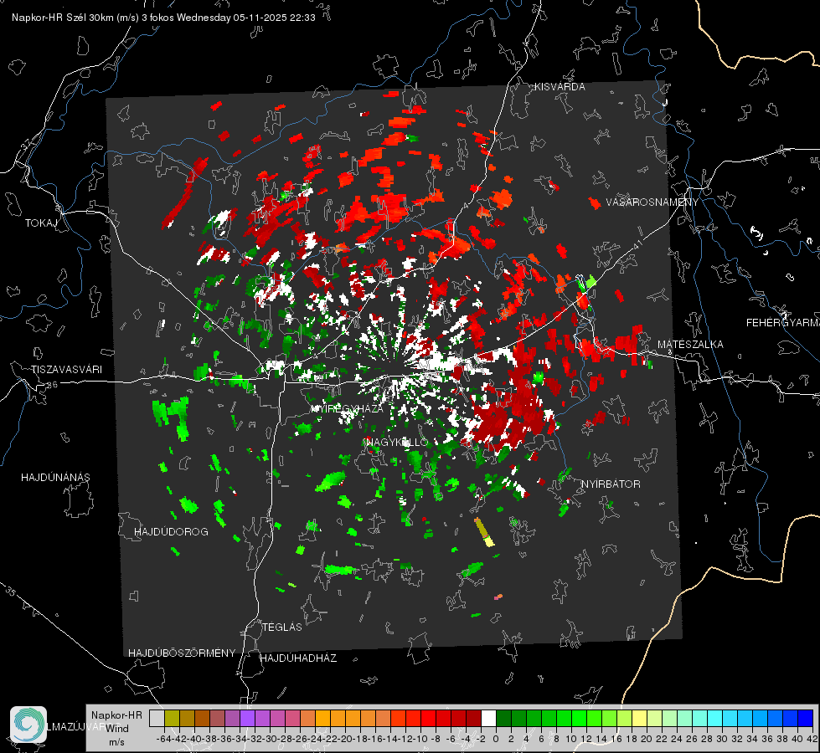Viewport: 820px width, 753px height.
Task: Select the NYIRBATOR town label
Action: click(x=611, y=484)
